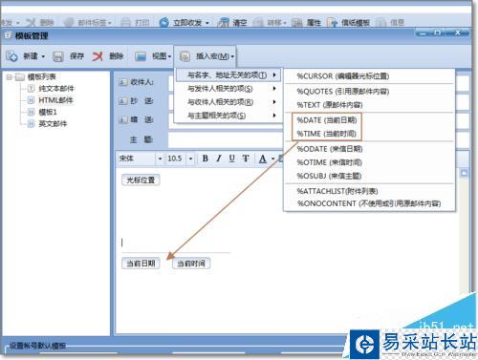Insert the %TIME current time macro
The height and width of the screenshot is (360, 478).
pos(326,134)
